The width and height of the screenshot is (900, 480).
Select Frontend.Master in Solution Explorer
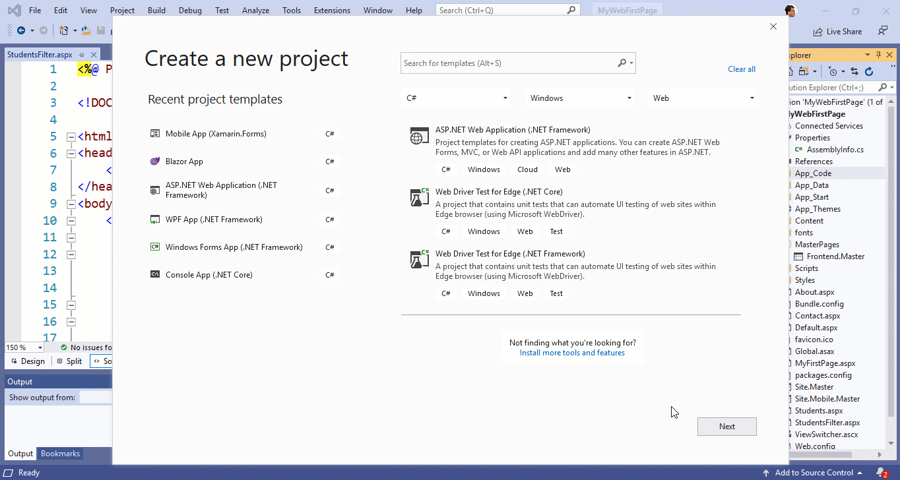pos(835,256)
